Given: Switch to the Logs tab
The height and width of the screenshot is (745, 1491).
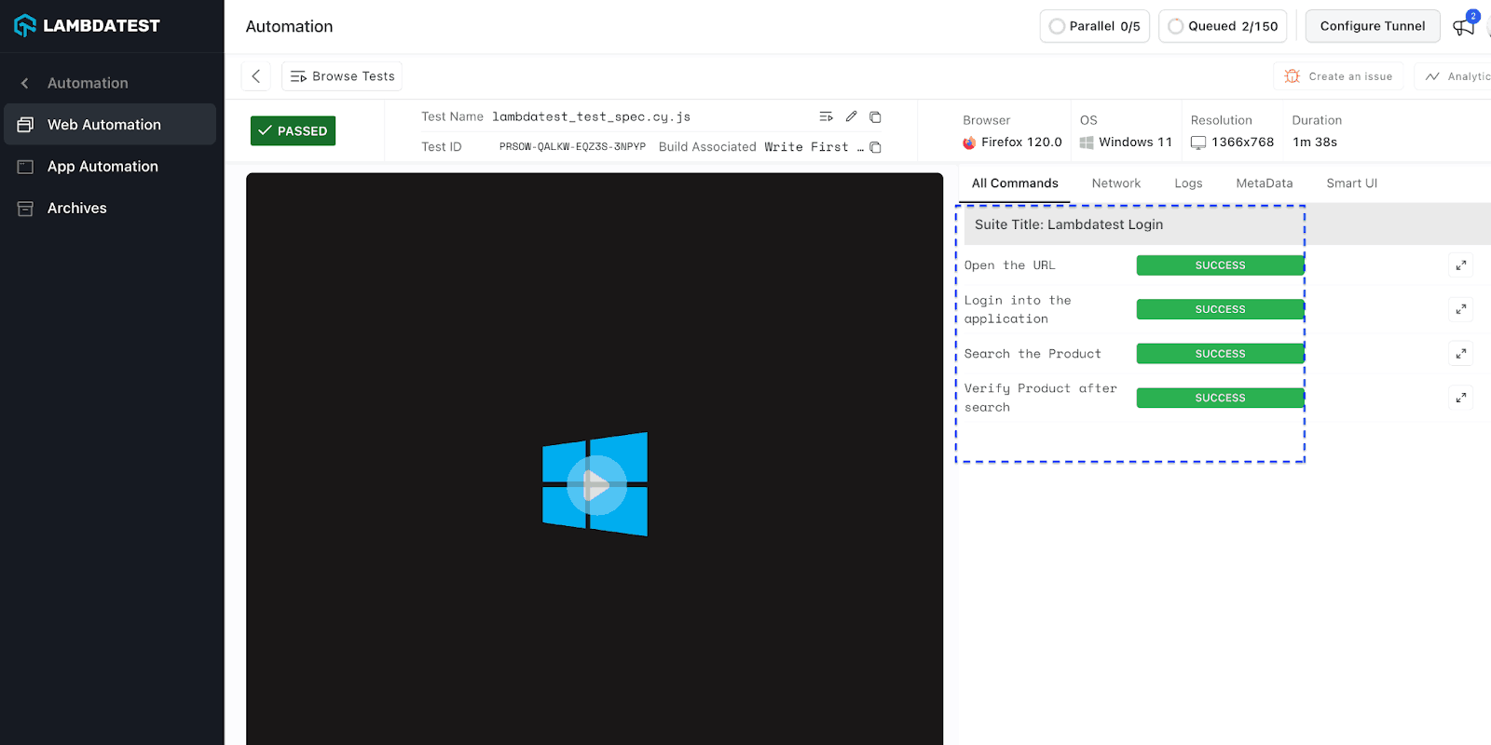Looking at the screenshot, I should tap(1188, 183).
